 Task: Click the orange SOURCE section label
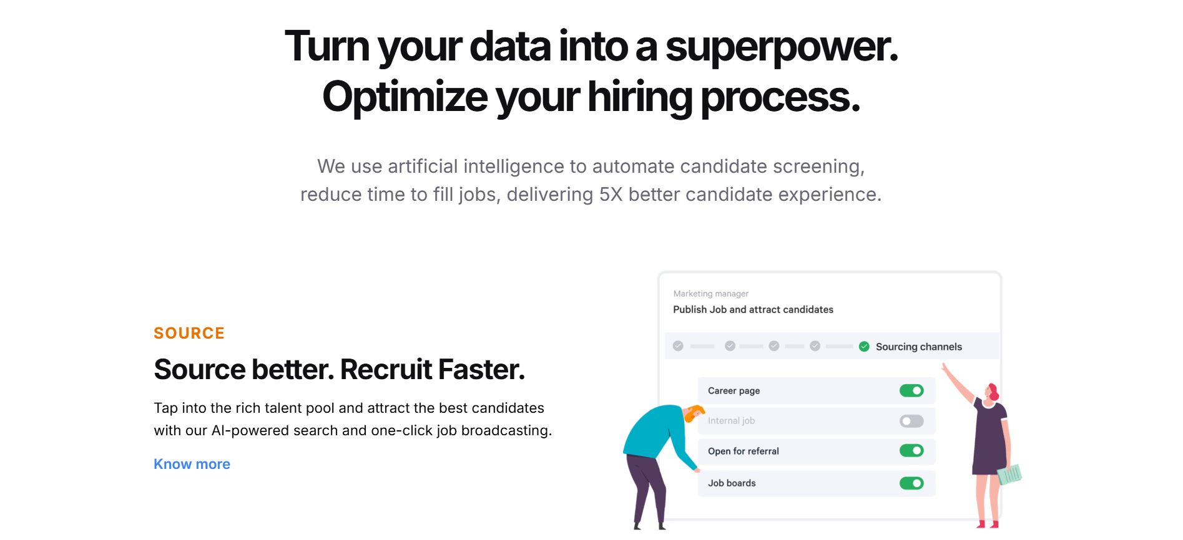[189, 334]
